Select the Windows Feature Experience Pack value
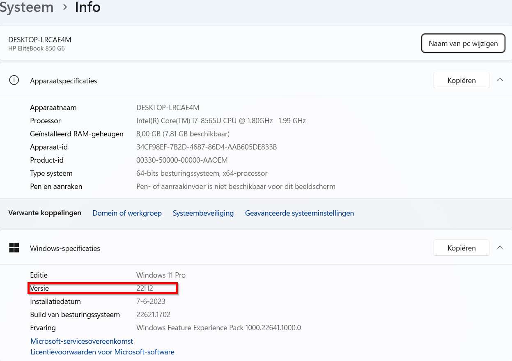 [x=218, y=328]
